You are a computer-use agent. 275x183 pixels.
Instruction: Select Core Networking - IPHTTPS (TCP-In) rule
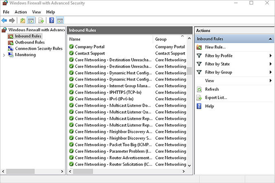(x=108, y=92)
